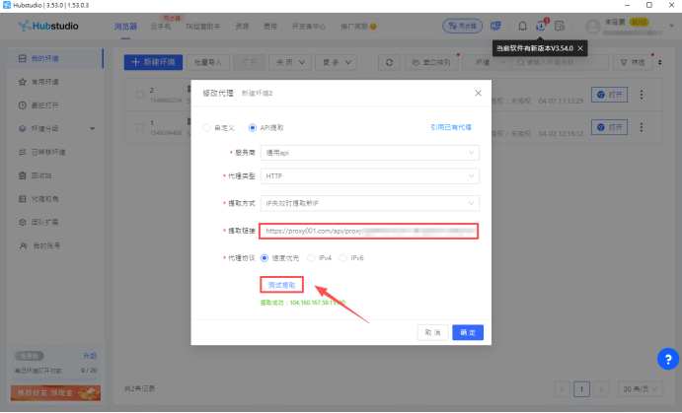This screenshot has width=682, height=413.
Task: Click the user avatar icon
Action: tap(593, 27)
